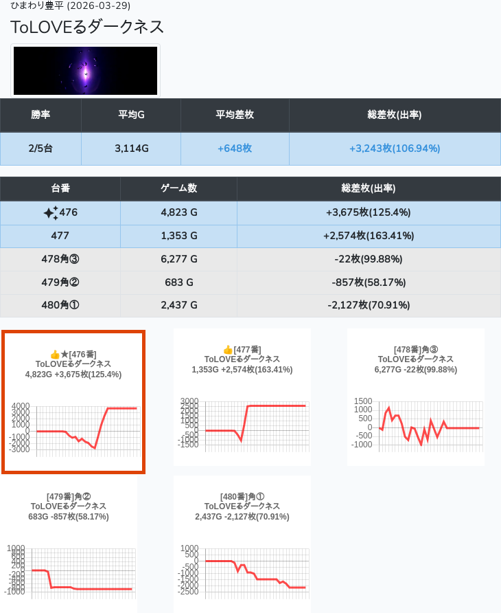Open the 477番 slump graph

242,423
